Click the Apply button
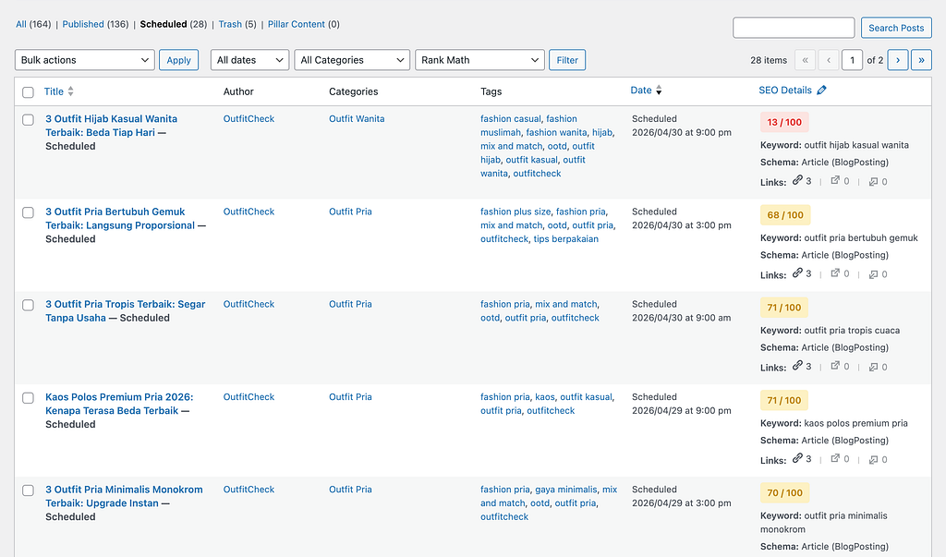 coord(178,60)
